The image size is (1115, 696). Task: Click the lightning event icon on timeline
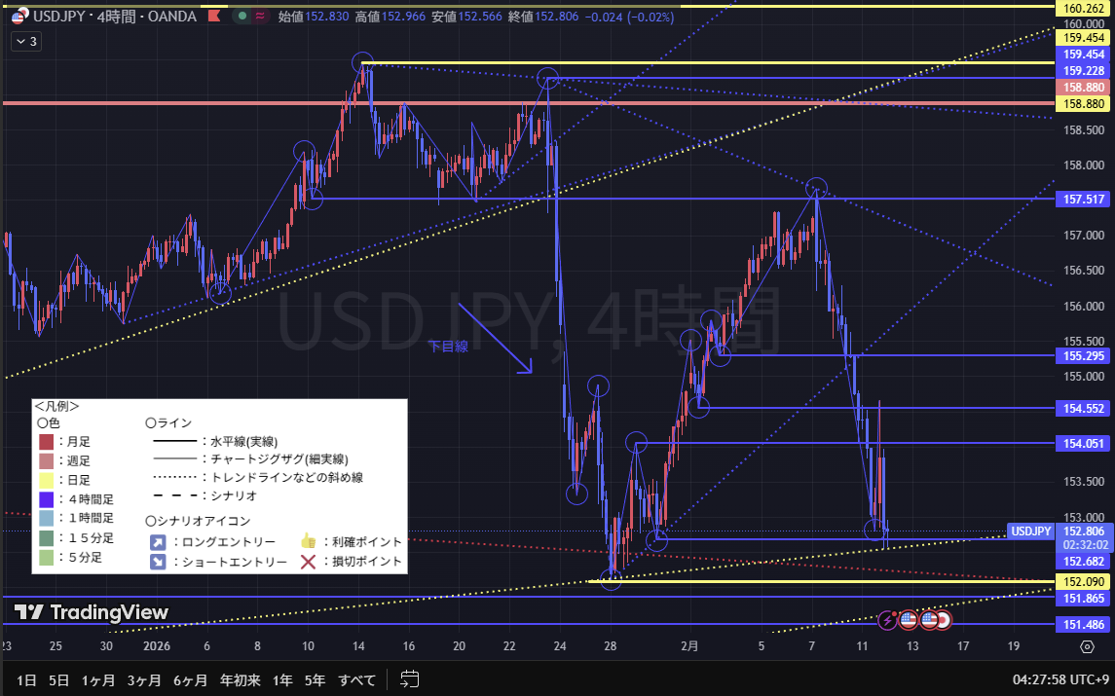coord(888,619)
